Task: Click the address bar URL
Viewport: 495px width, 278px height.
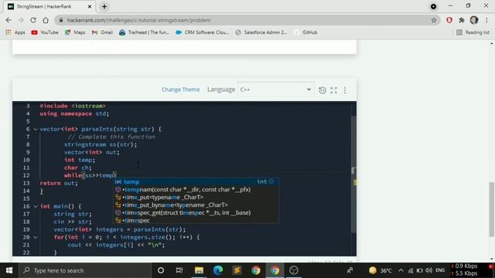Action: click(x=138, y=20)
